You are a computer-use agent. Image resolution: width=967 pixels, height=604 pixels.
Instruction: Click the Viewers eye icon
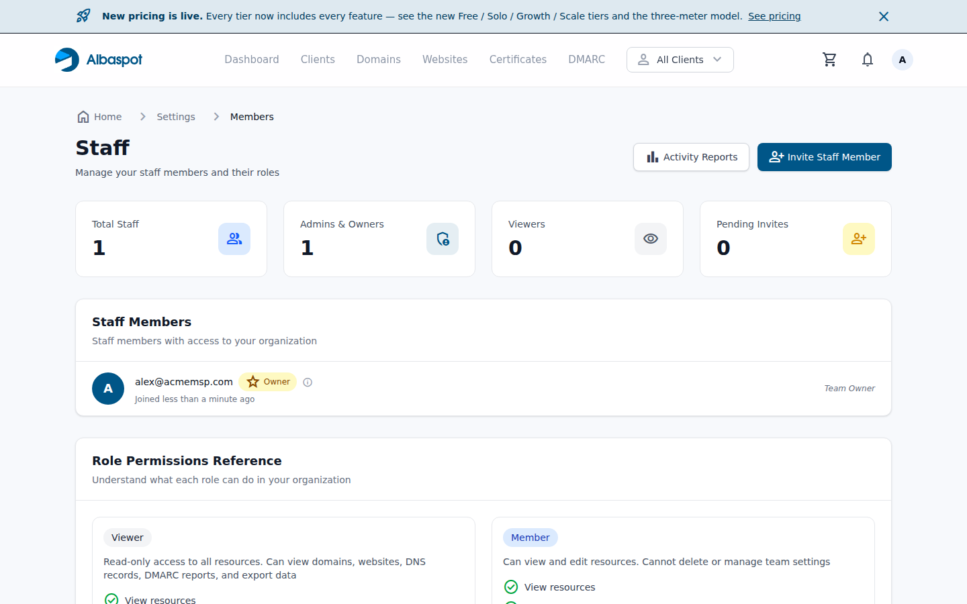point(651,239)
